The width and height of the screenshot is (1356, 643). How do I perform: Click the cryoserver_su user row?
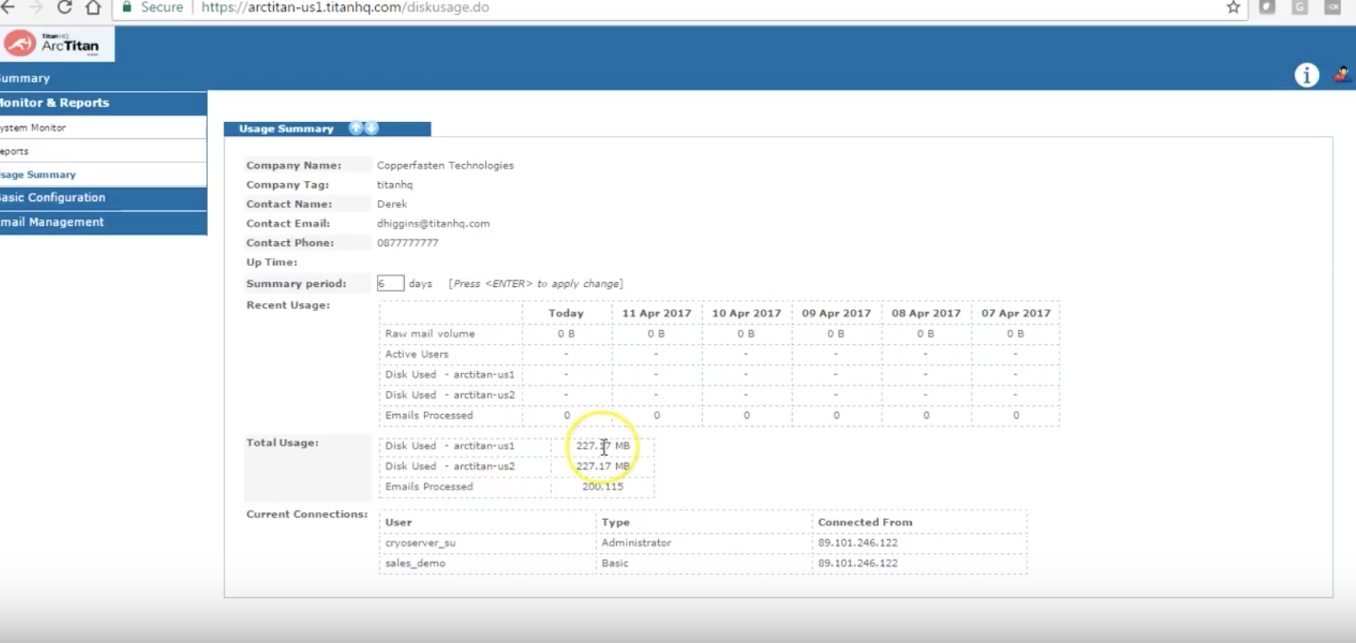point(702,543)
